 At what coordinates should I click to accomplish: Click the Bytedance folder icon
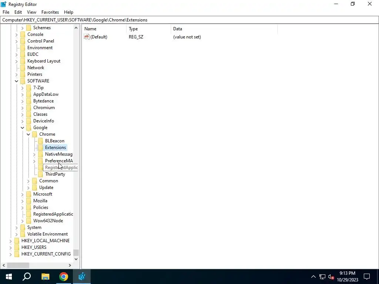(x=28, y=101)
